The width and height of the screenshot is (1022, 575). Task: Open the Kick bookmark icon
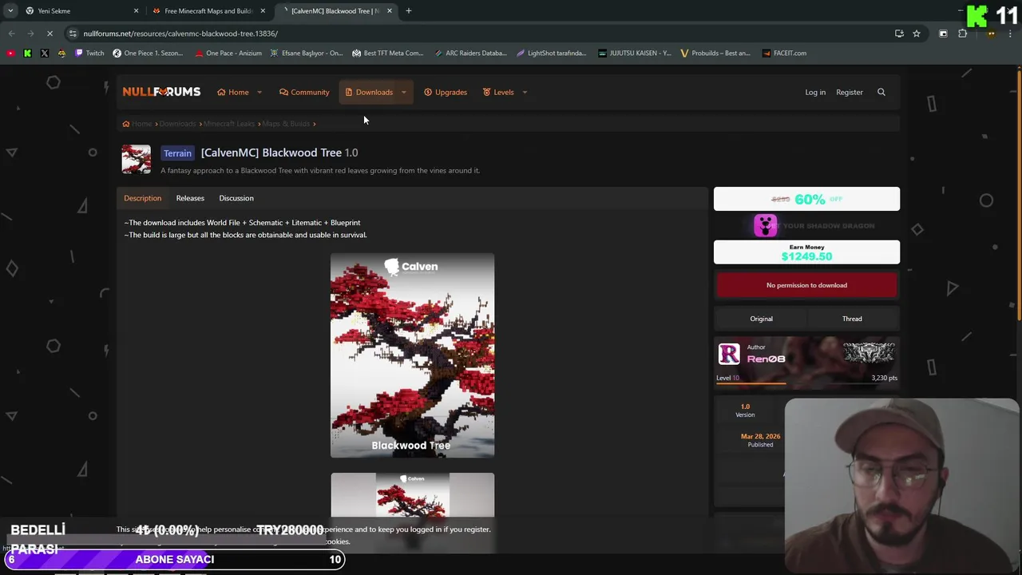(x=27, y=54)
